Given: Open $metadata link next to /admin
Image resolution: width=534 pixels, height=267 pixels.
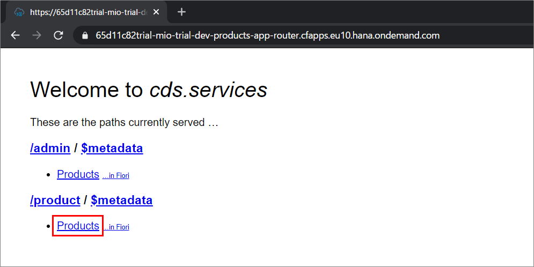Looking at the screenshot, I should 112,149.
